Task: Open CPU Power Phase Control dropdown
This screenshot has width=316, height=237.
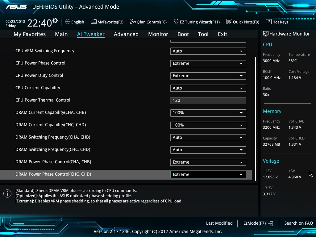Action: click(x=208, y=63)
